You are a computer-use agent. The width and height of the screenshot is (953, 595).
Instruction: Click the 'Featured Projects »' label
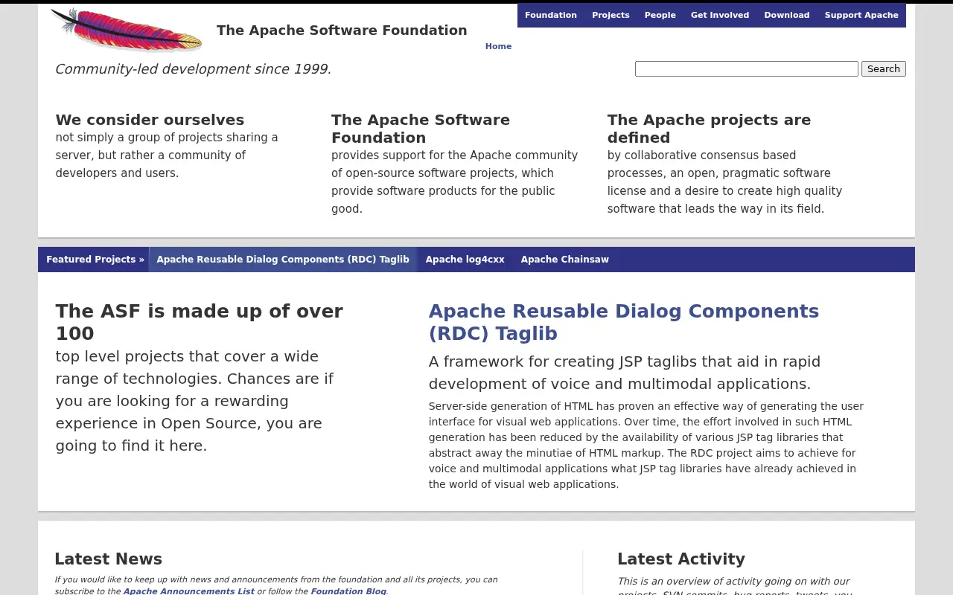point(95,260)
